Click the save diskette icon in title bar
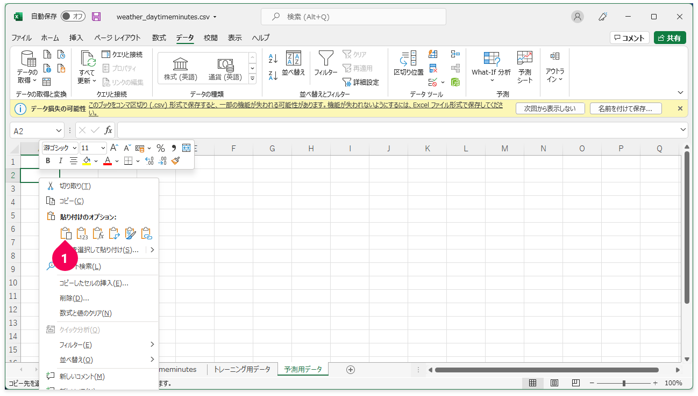This screenshot has width=698, height=396. [96, 17]
